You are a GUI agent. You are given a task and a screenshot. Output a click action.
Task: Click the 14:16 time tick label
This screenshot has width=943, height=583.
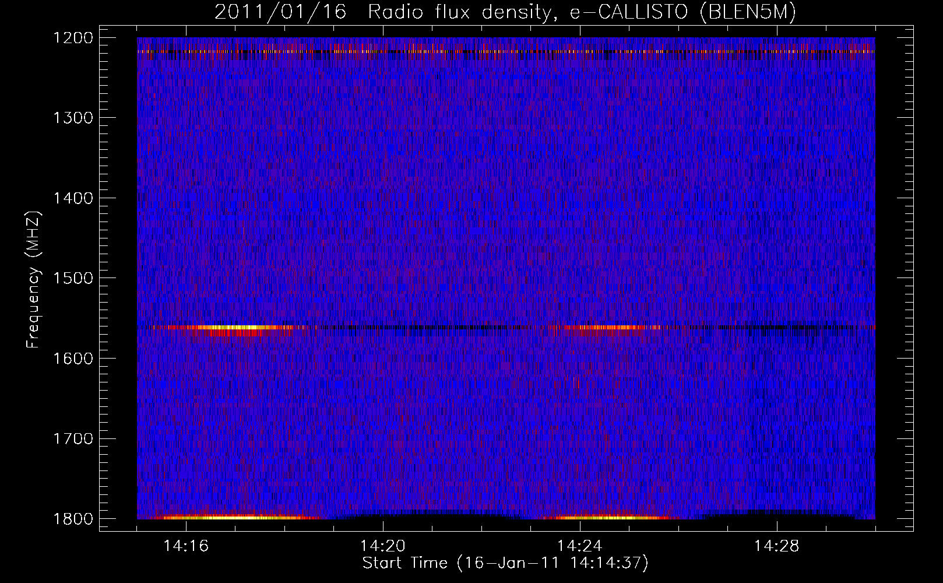click(186, 546)
